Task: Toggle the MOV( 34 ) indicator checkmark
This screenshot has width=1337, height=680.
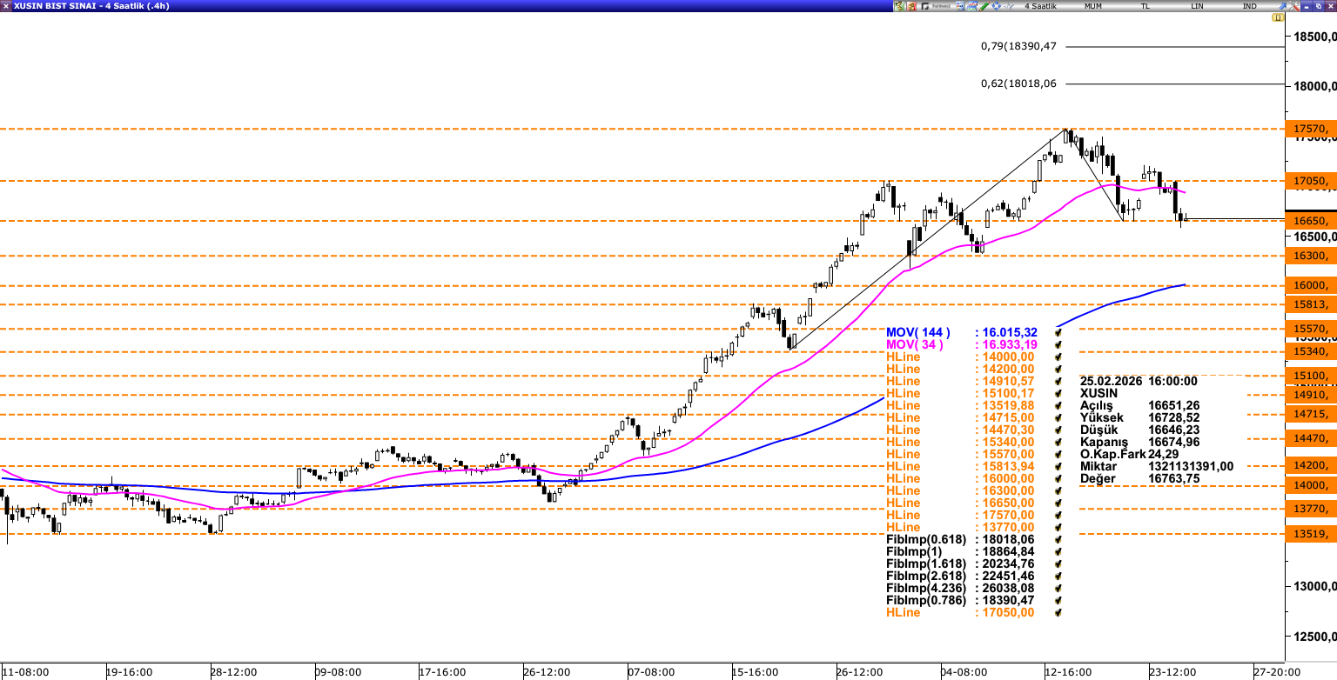Action: pos(1058,344)
